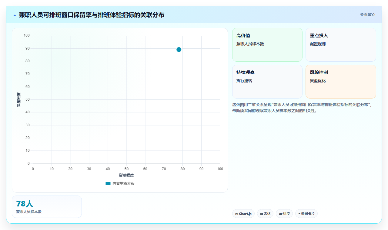
Task: Open the 持续观察 quadrant card
Action: pos(267,82)
